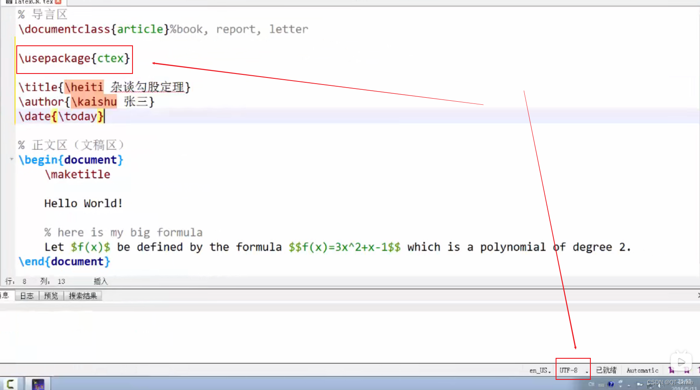This screenshot has height=390, width=700.
Task: Click the \heiti command in title
Action: [84, 87]
